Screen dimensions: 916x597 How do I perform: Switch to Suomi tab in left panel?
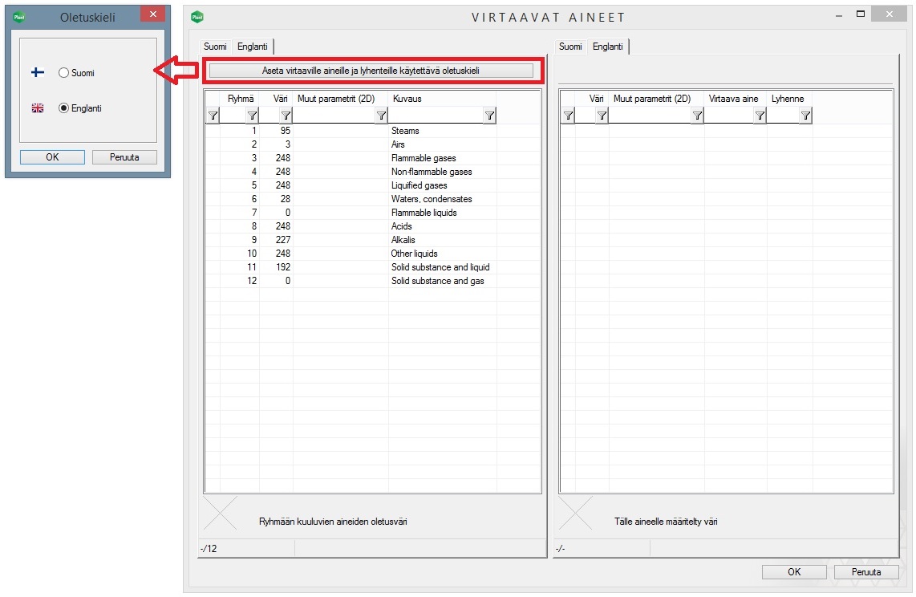[215, 47]
